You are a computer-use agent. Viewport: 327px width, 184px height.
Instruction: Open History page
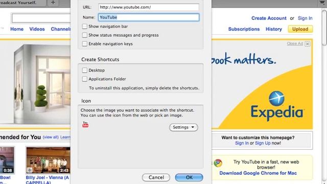(x=274, y=29)
